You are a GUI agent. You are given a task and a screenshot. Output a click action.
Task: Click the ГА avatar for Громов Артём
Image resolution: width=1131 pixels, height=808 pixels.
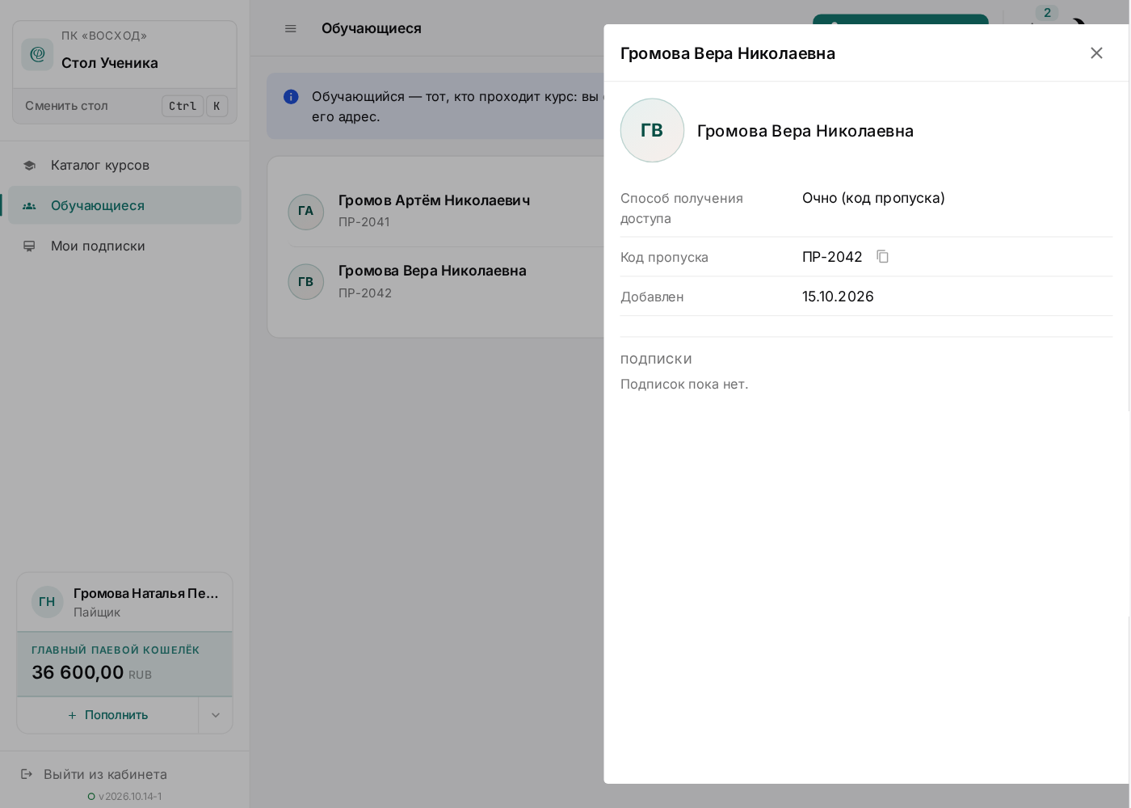point(306,212)
